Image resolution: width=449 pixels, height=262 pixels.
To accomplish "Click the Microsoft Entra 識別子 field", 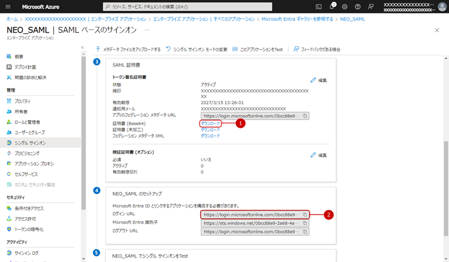I will point(255,223).
